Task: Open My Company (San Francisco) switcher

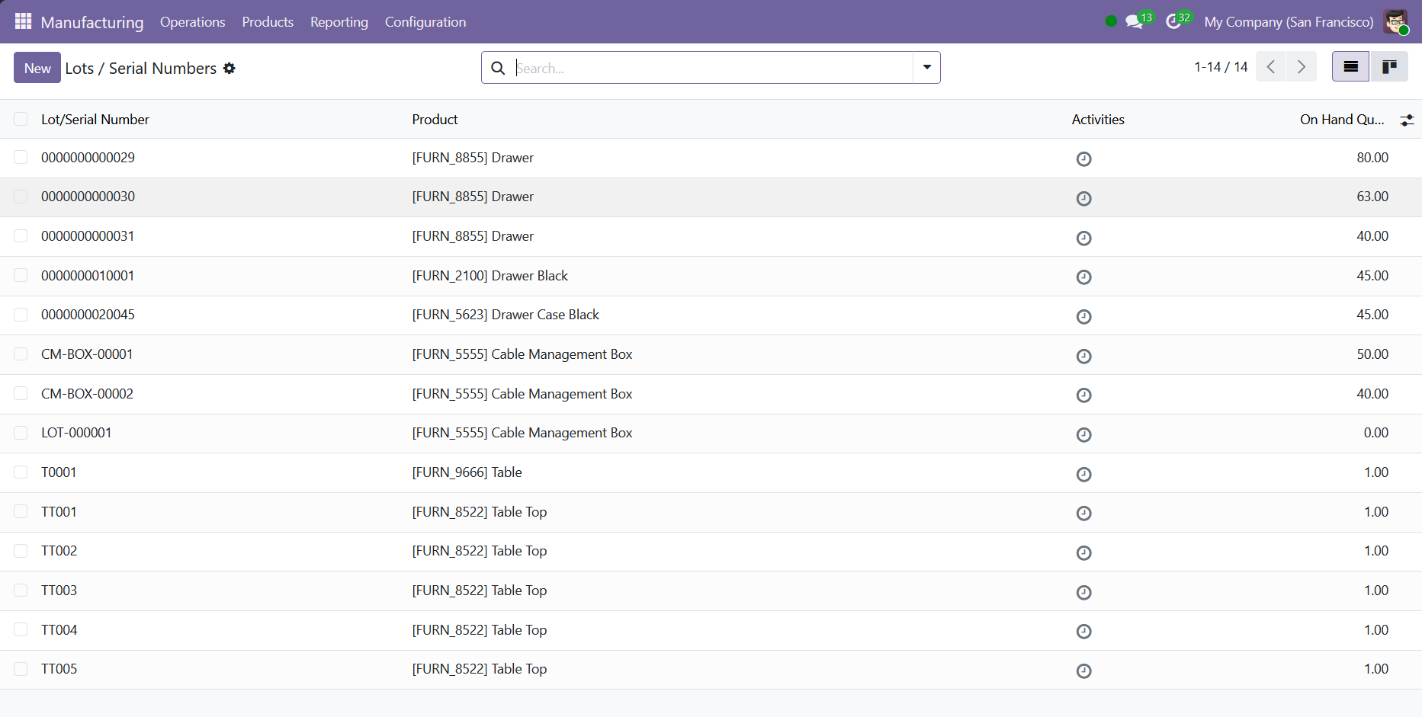Action: tap(1289, 22)
